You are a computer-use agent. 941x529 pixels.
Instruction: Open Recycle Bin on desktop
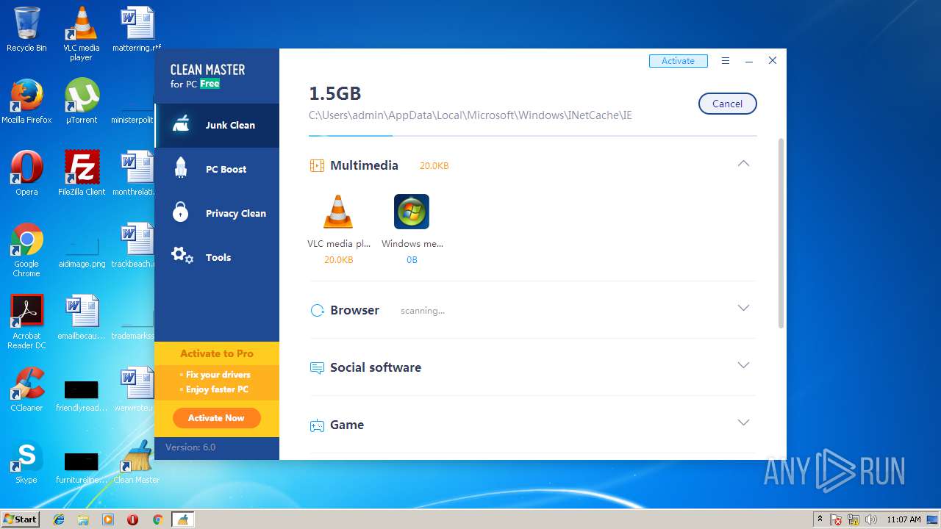coord(26,29)
